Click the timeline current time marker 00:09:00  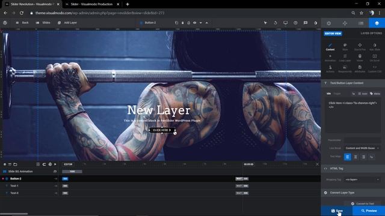[248, 164]
